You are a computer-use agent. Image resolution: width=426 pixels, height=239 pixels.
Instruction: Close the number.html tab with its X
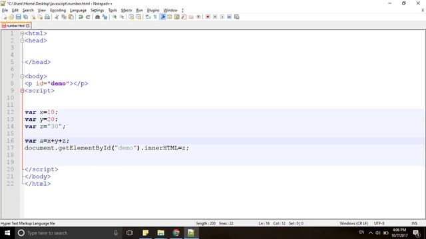tap(28, 26)
